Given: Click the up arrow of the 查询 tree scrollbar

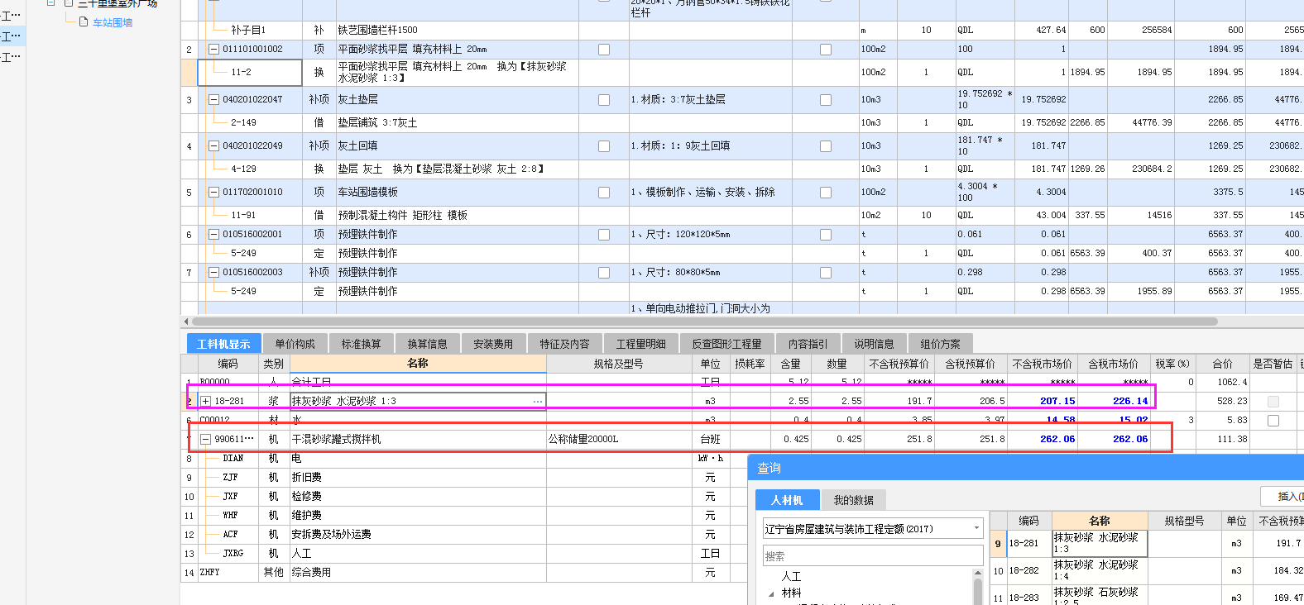Looking at the screenshot, I should pos(978,573).
